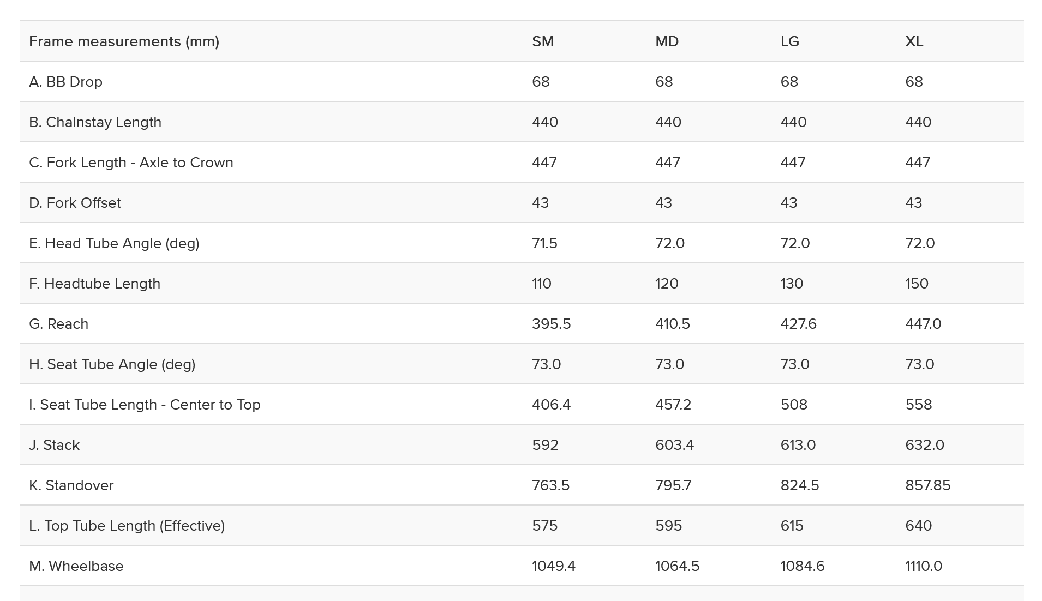
Task: Click the J. Stack row label
Action: (x=54, y=445)
